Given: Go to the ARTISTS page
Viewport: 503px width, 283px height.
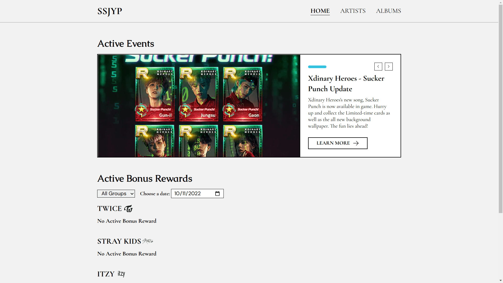Looking at the screenshot, I should click(x=353, y=11).
